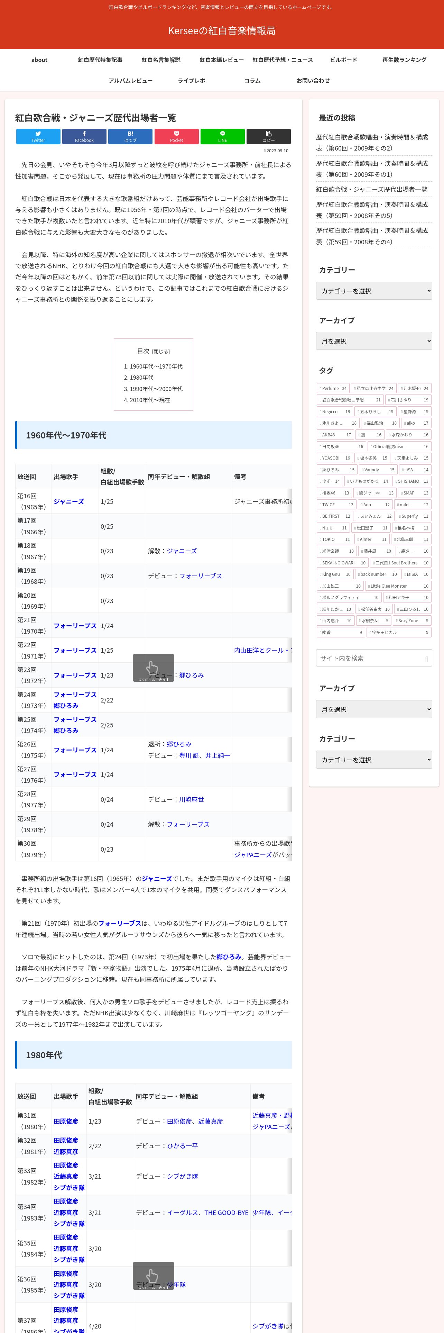Open the 乃木坂46 tag

415,388
